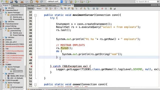Open Output - T13E01 (run) tab
The height and width of the screenshot is (90, 160).
[48, 5]
